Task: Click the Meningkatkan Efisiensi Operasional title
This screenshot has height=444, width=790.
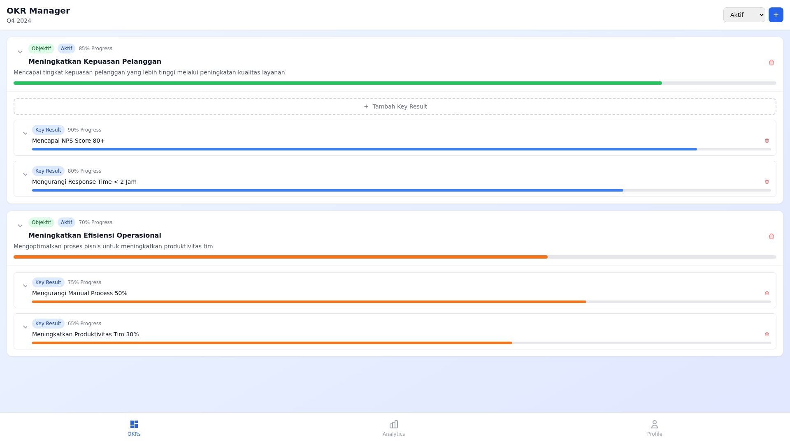Action: pos(95,236)
